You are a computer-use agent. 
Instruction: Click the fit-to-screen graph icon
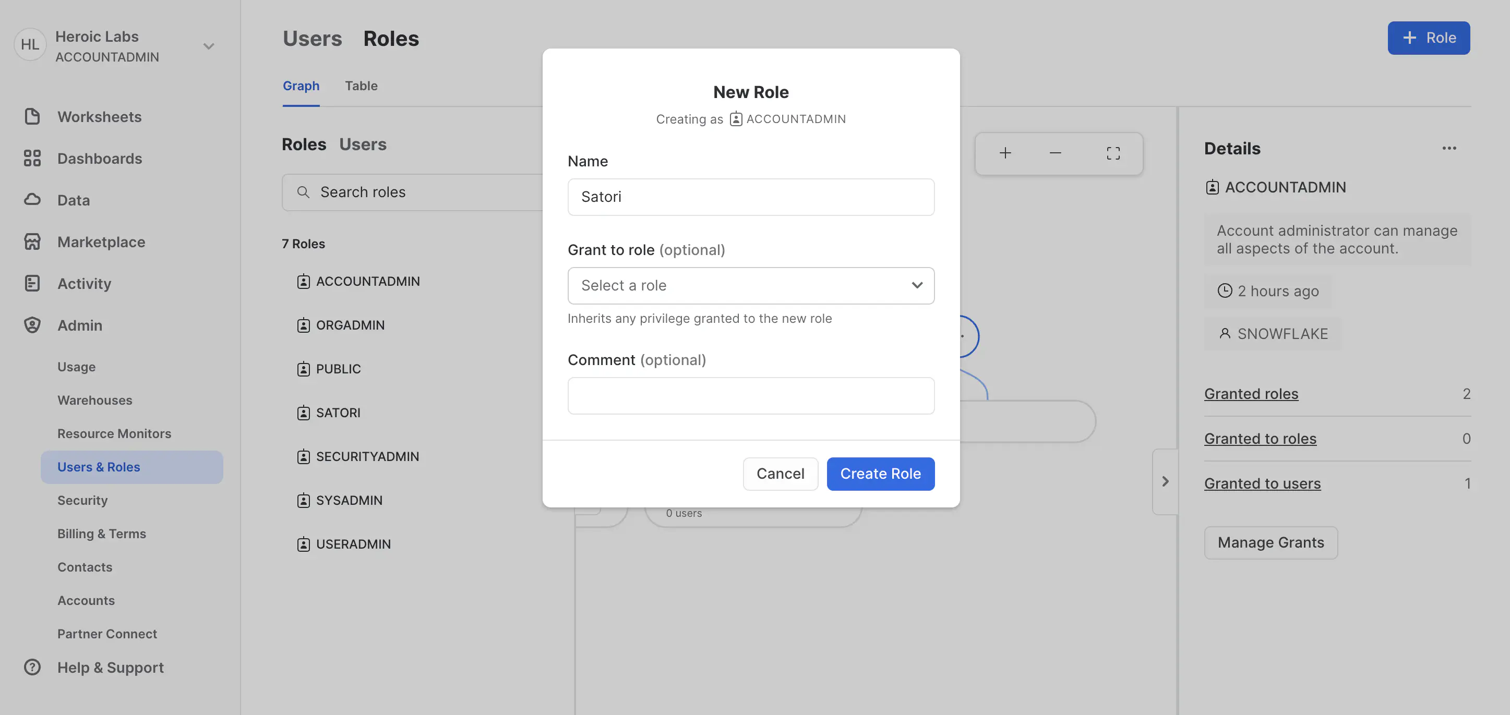[x=1112, y=153]
